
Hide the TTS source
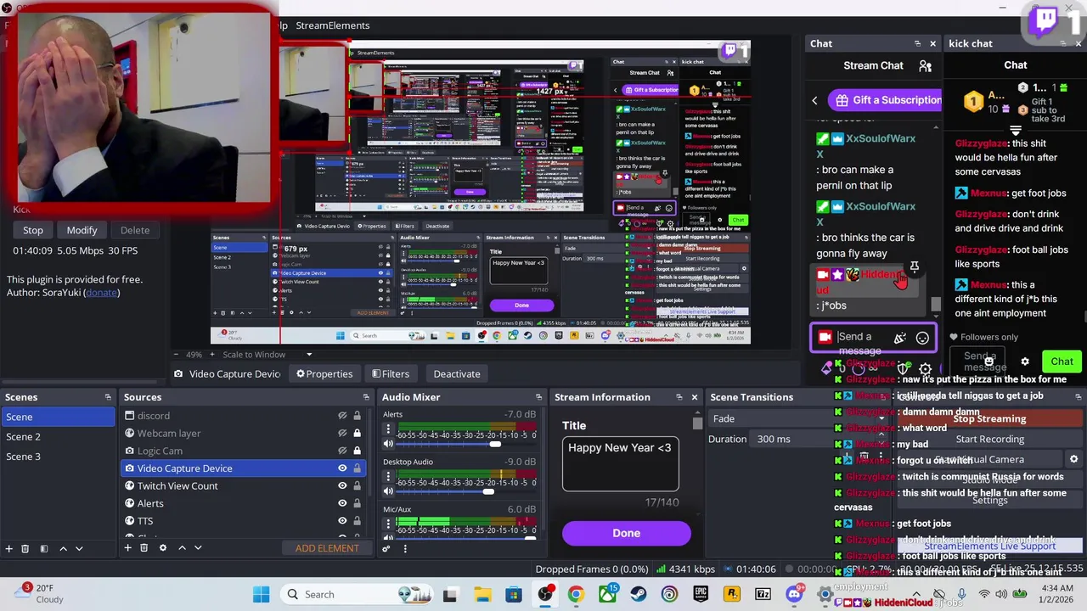342,521
